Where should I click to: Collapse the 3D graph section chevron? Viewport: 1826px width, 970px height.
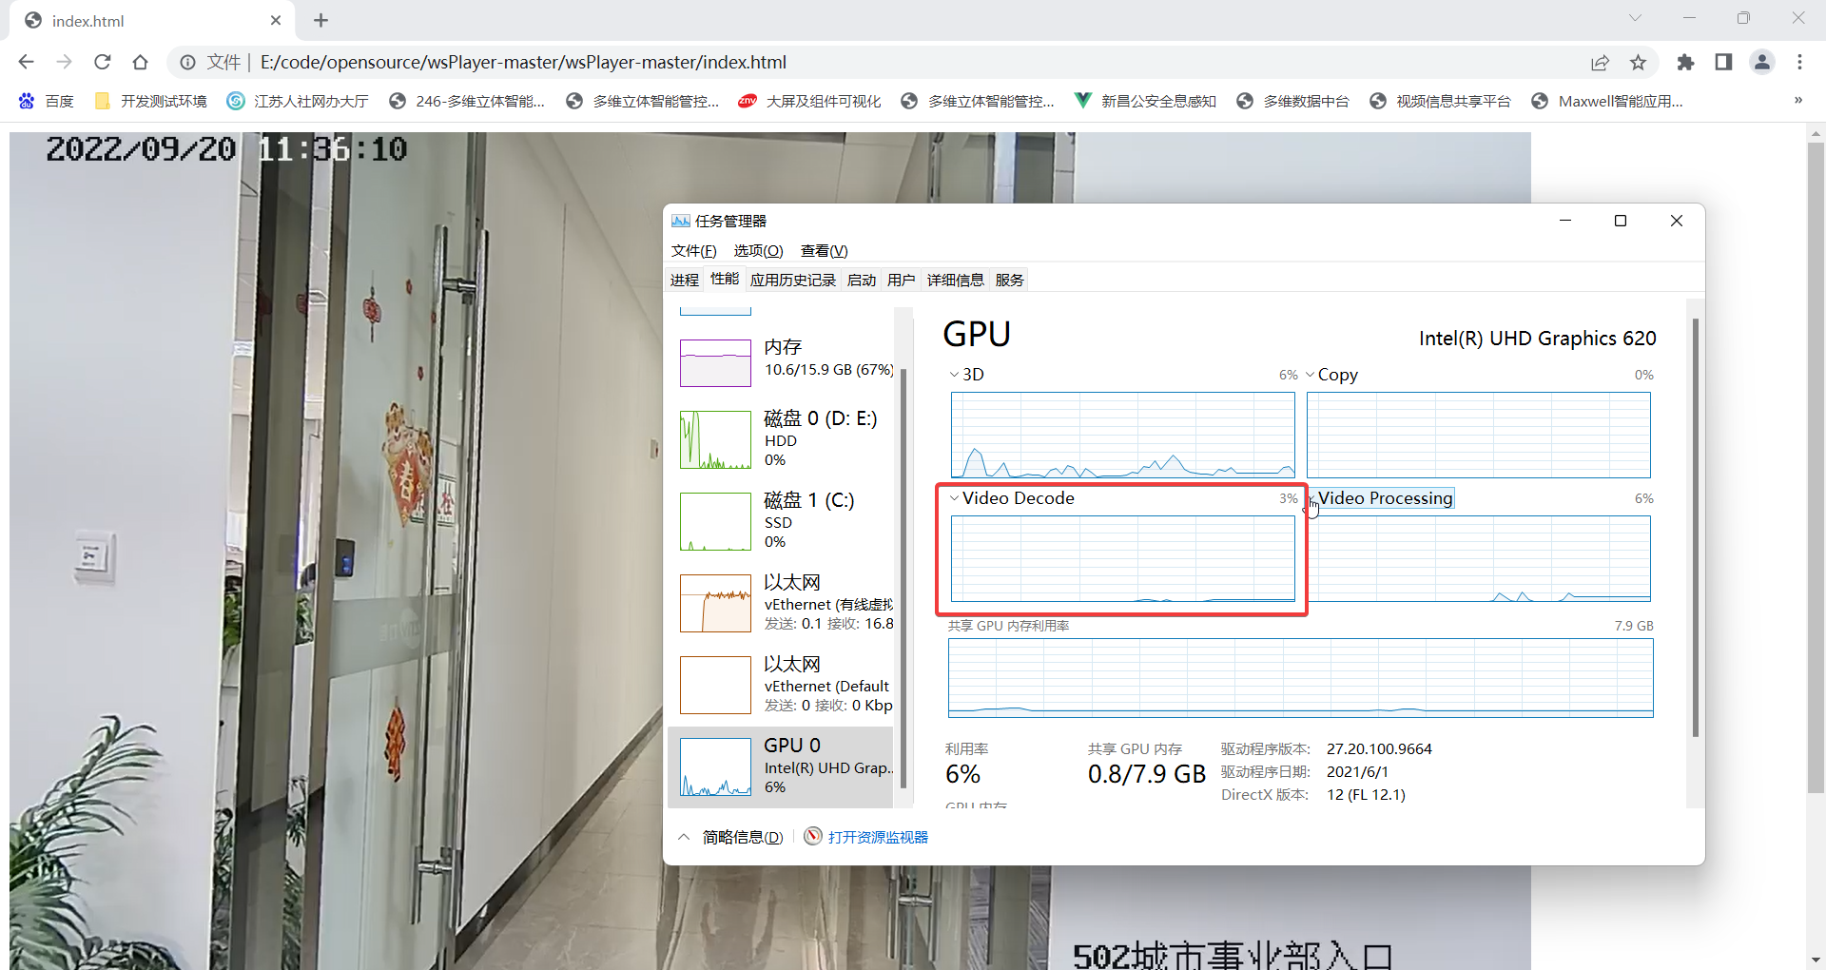coord(954,374)
